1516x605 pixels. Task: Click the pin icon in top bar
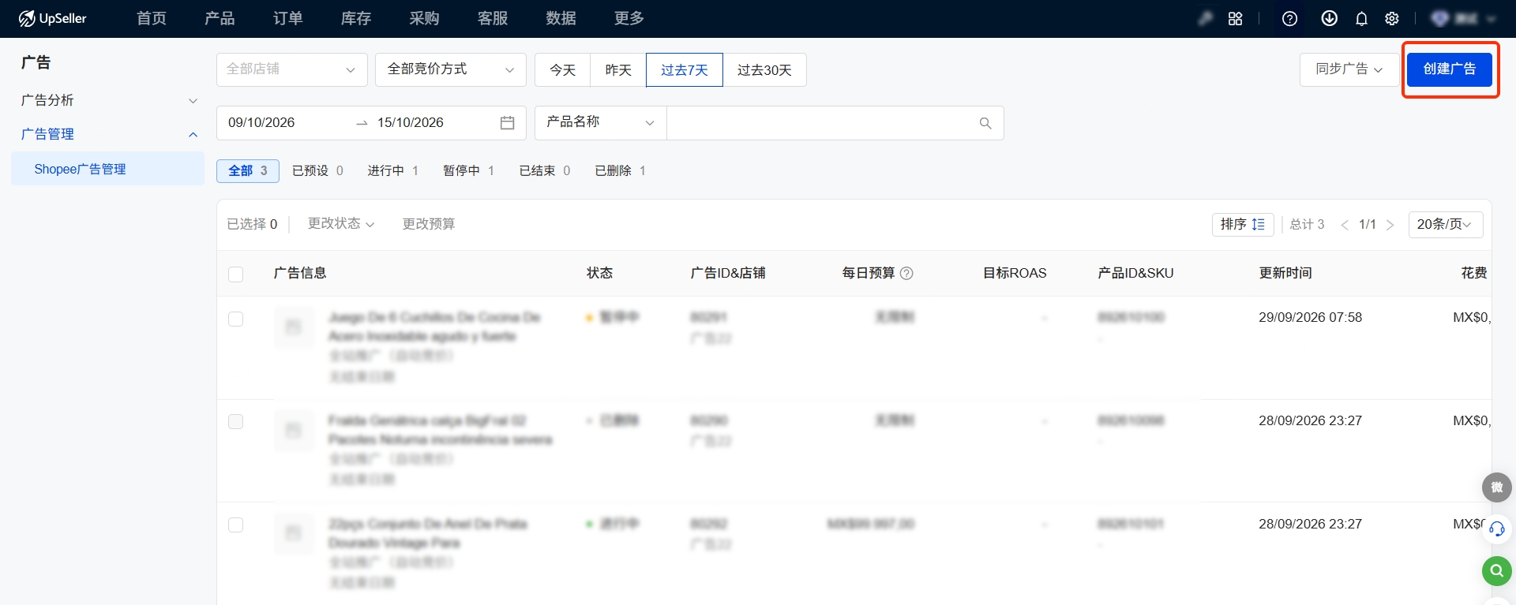coord(1205,18)
